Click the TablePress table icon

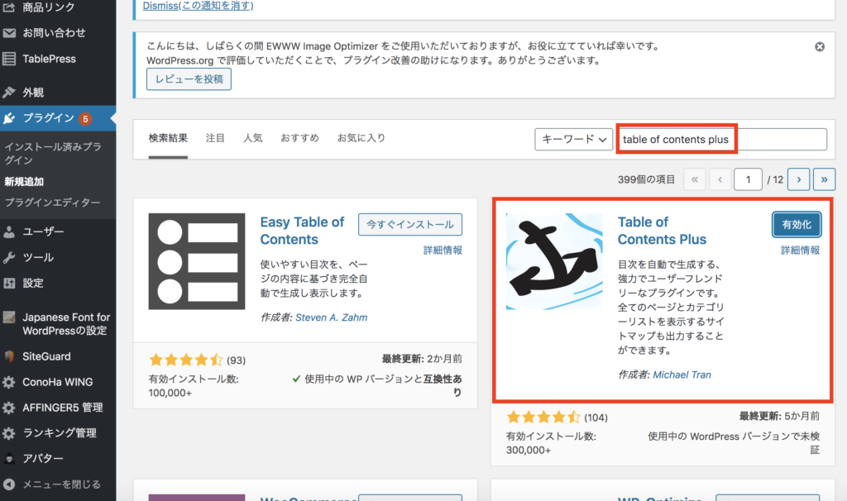tap(9, 59)
